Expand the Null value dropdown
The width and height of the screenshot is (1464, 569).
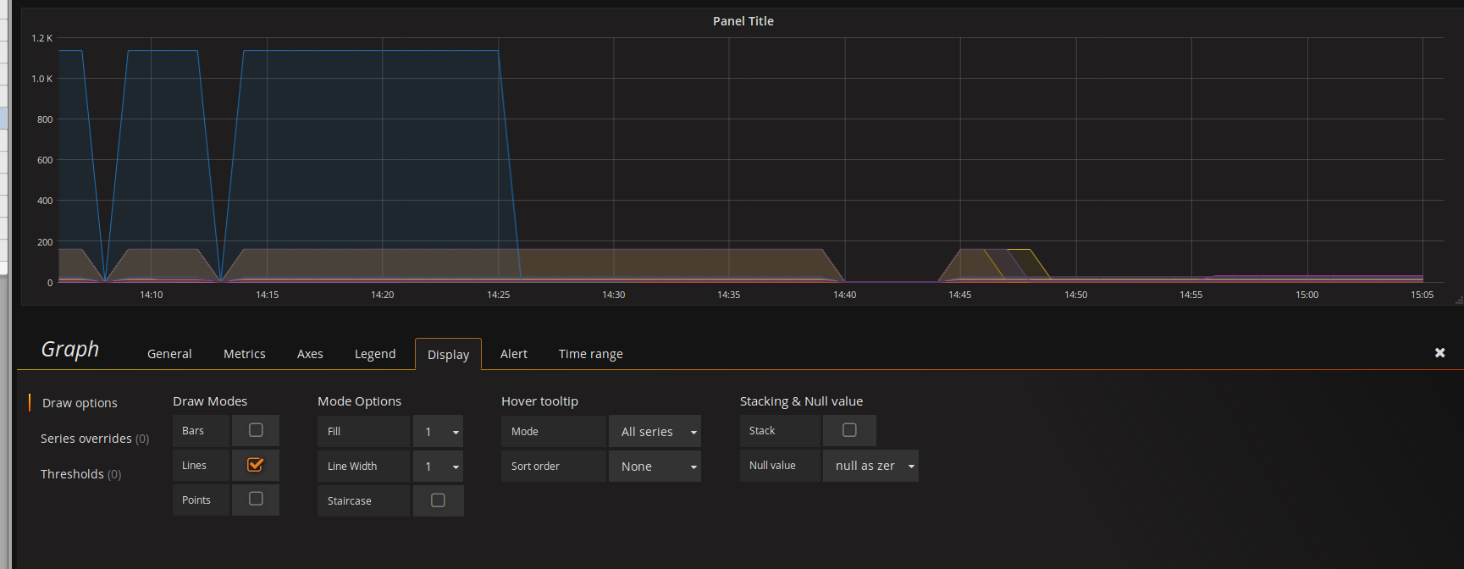pos(870,466)
